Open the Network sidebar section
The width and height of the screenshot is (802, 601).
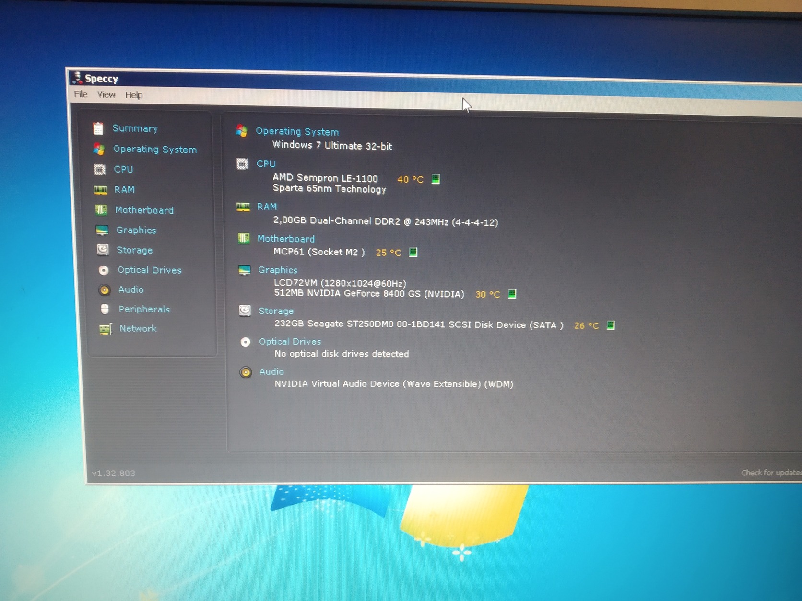tap(138, 328)
